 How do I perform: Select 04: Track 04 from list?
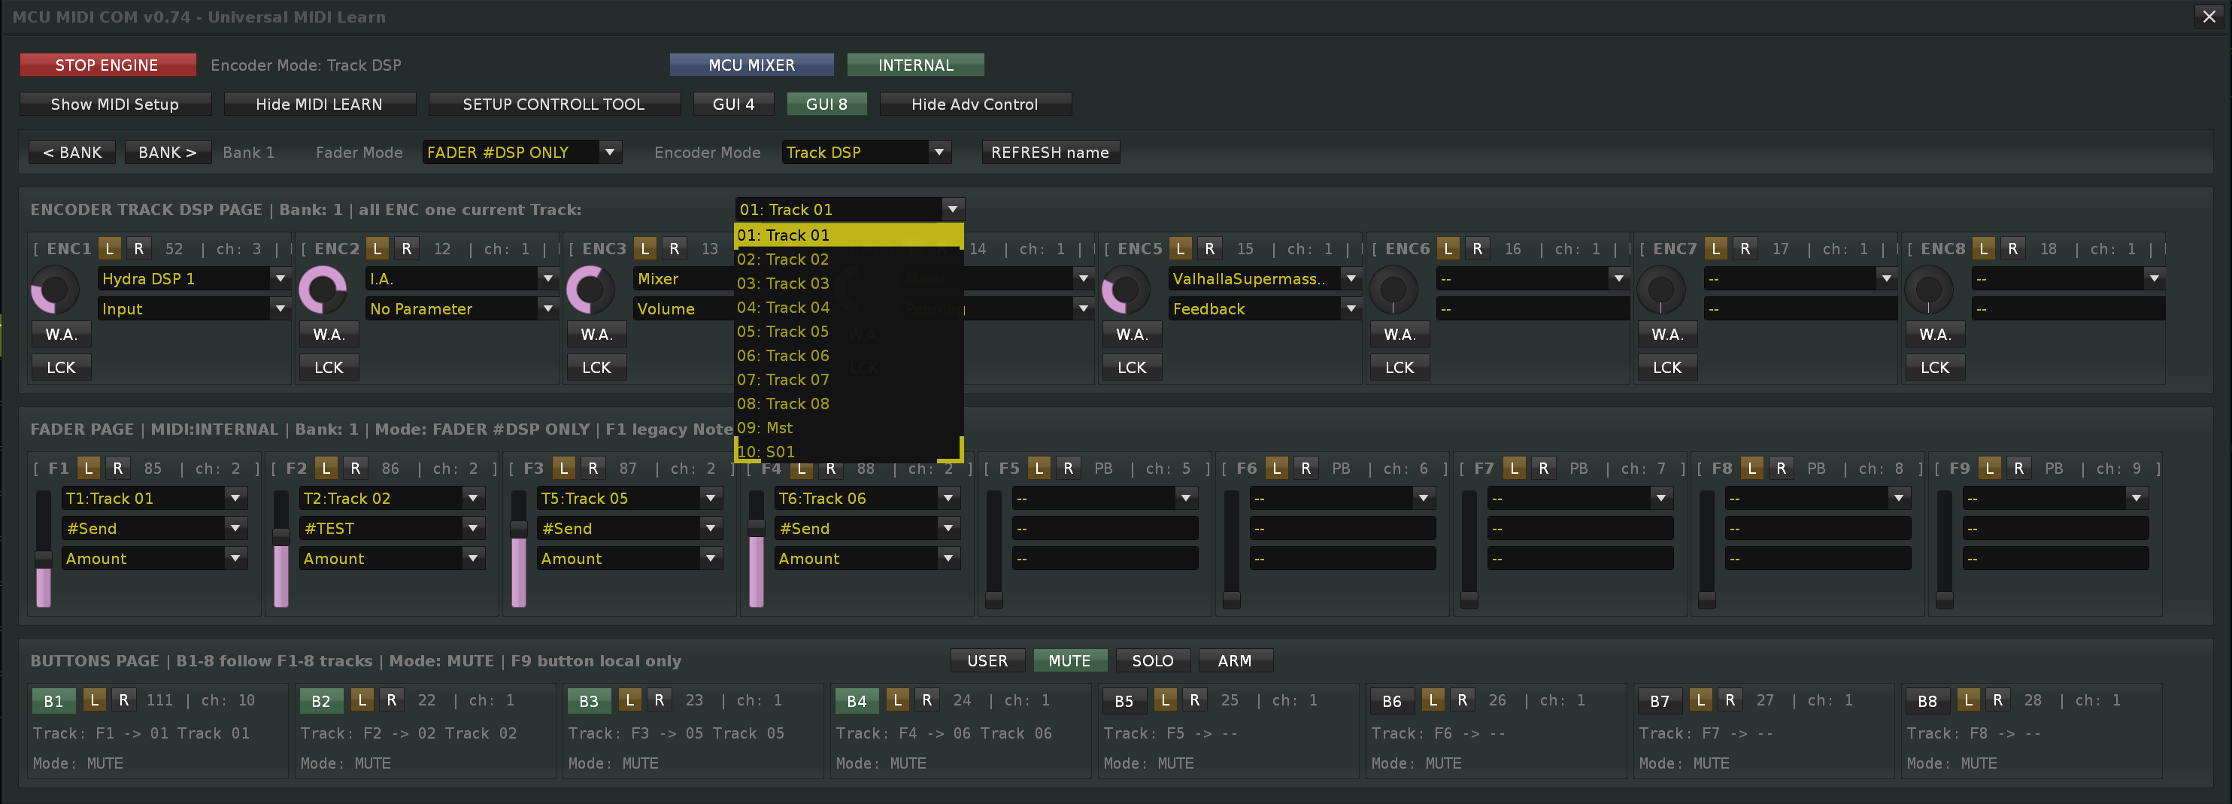click(x=848, y=308)
